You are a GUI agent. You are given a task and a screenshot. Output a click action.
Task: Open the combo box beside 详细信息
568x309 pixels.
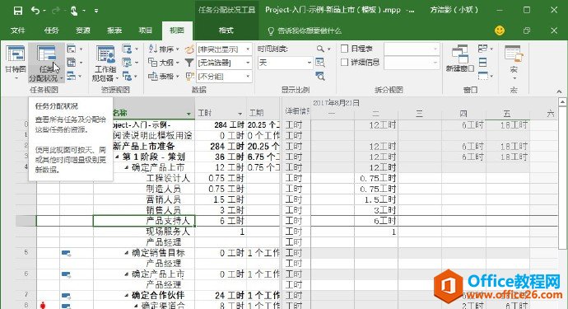[x=412, y=63]
